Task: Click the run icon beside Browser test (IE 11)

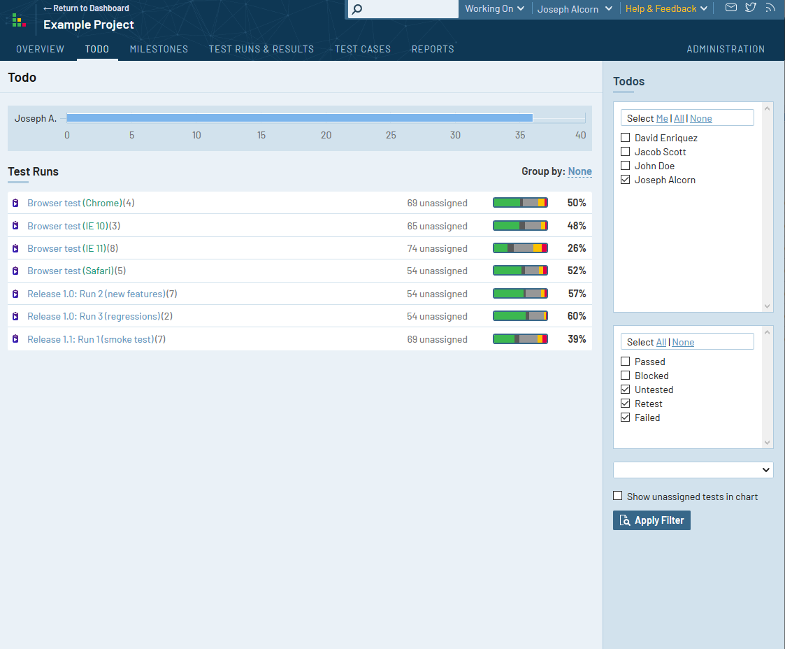Action: coord(15,248)
